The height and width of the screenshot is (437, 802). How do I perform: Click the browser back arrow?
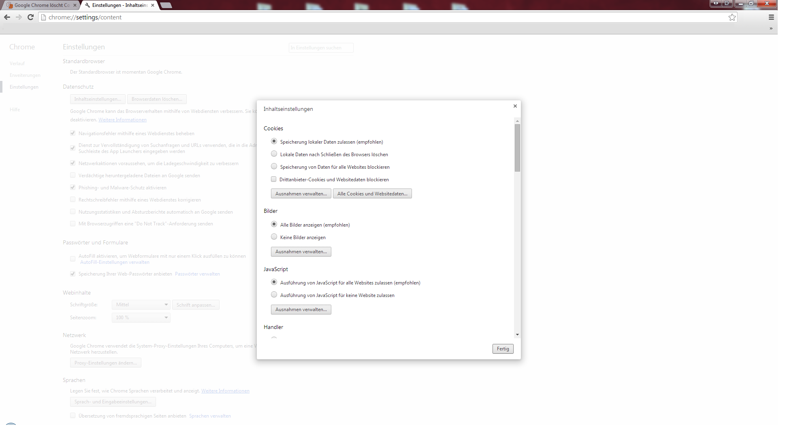click(7, 17)
